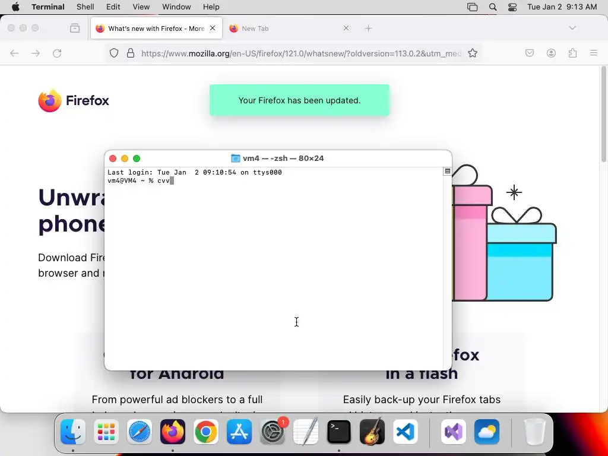Click the Firefox page vertical scrollbar
The width and height of the screenshot is (608, 456).
[x=603, y=115]
